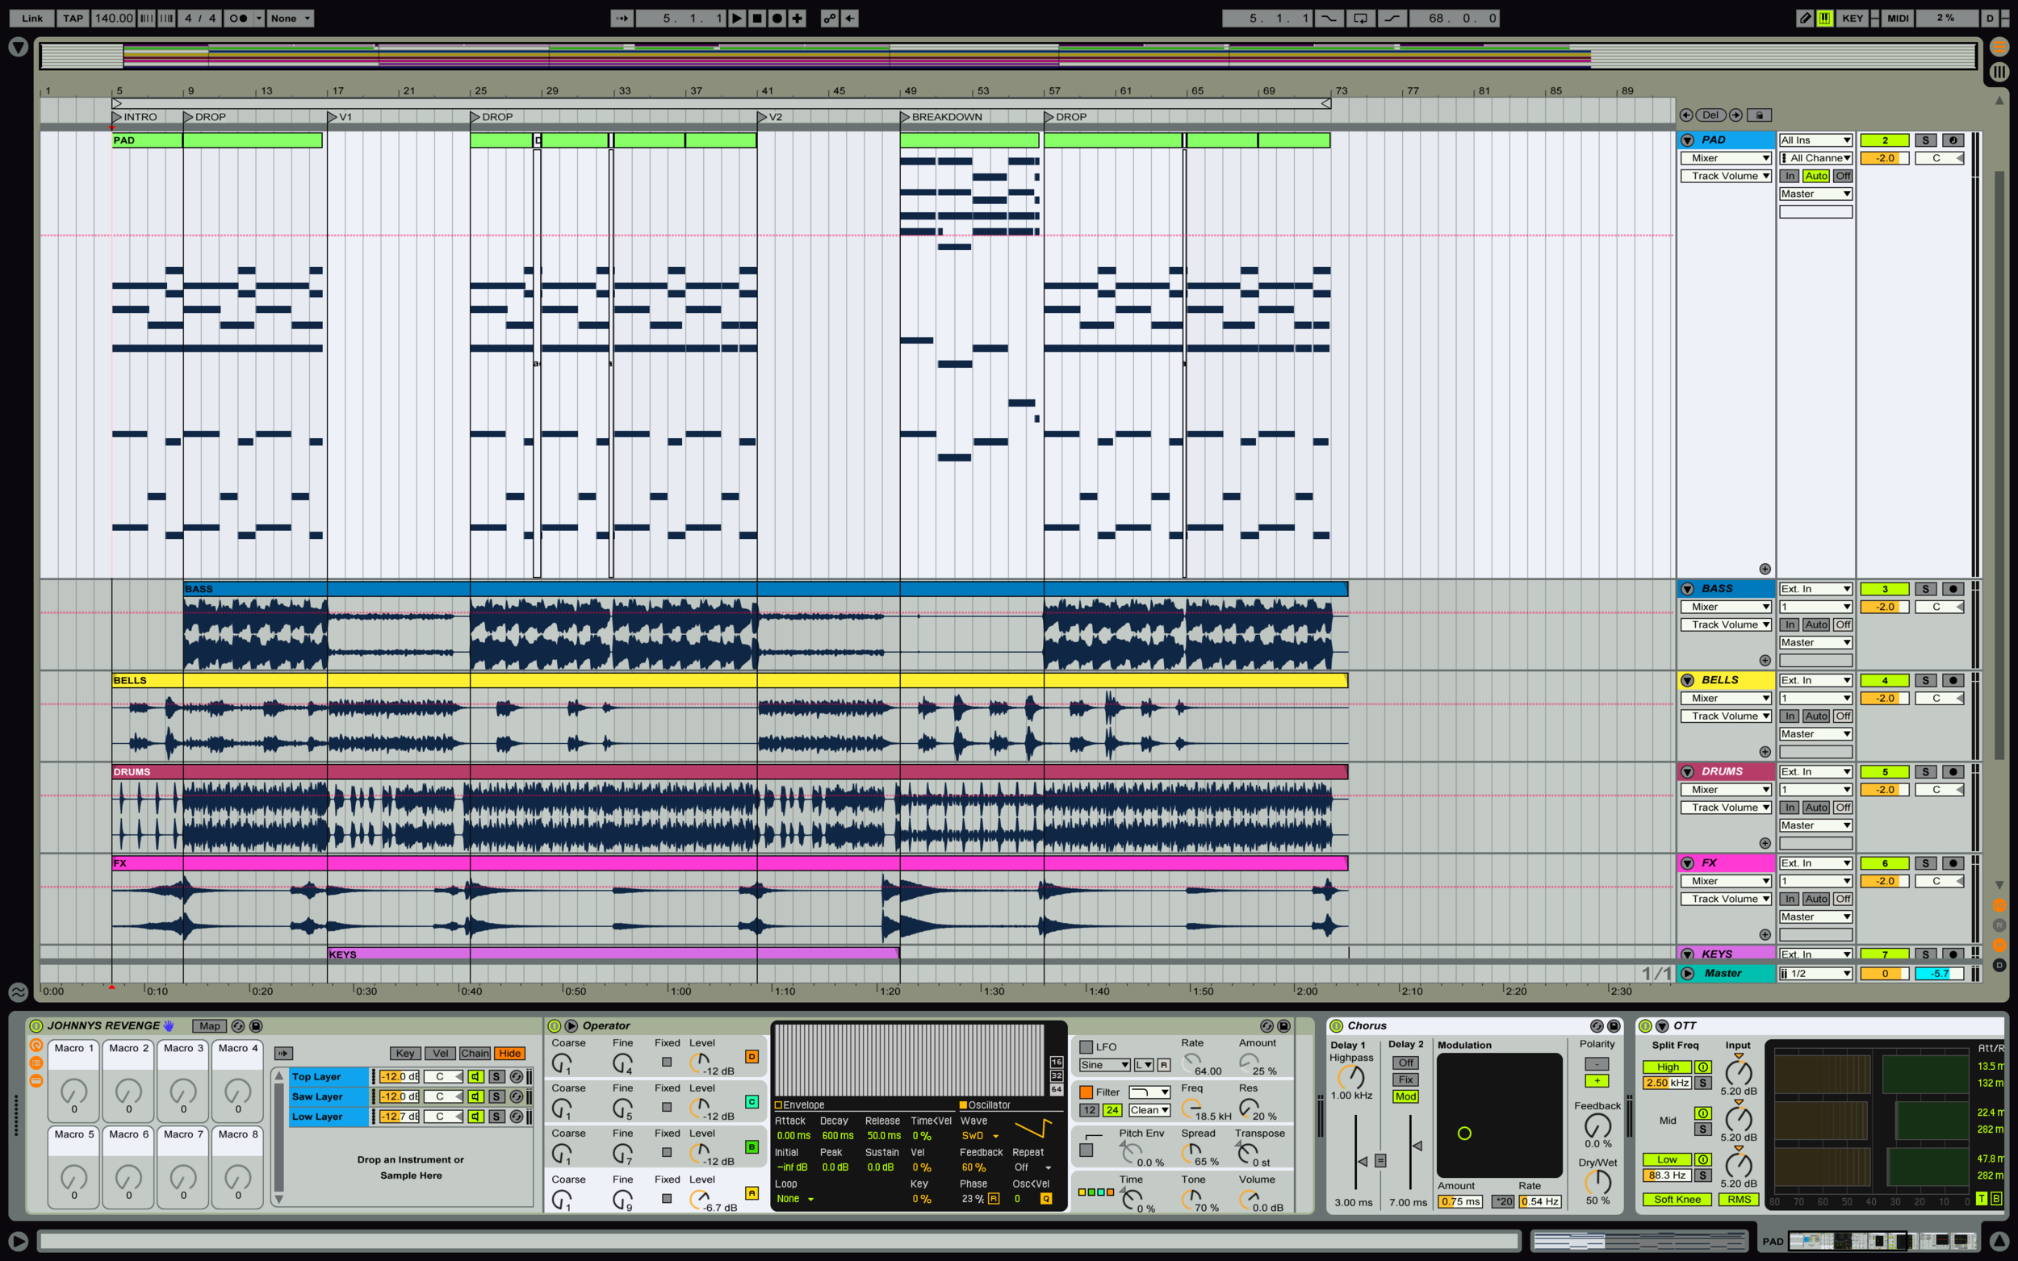The width and height of the screenshot is (2018, 1261).
Task: Open the Operator filter Clean dropdown
Action: [x=1149, y=1110]
